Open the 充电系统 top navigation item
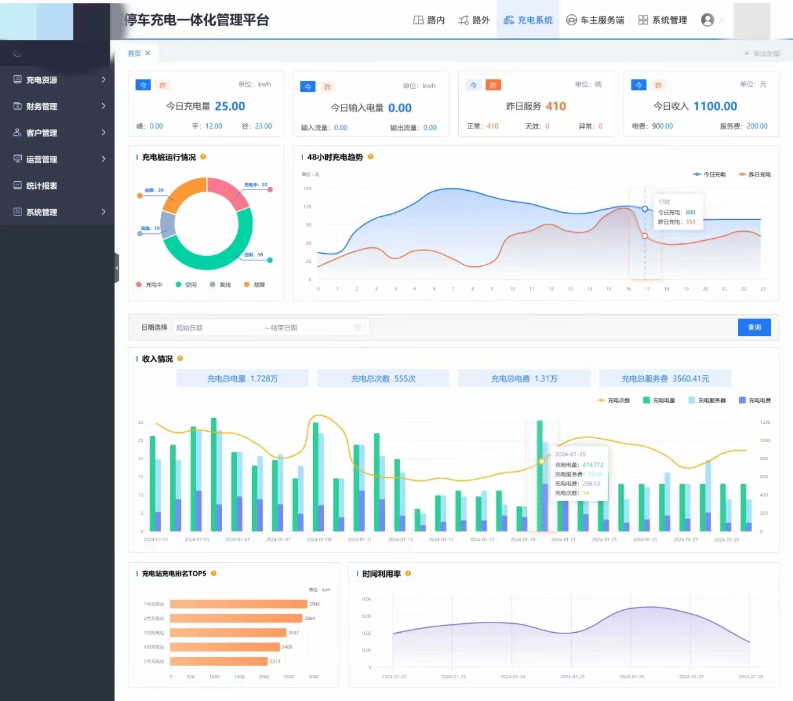The height and width of the screenshot is (701, 793). (x=528, y=20)
